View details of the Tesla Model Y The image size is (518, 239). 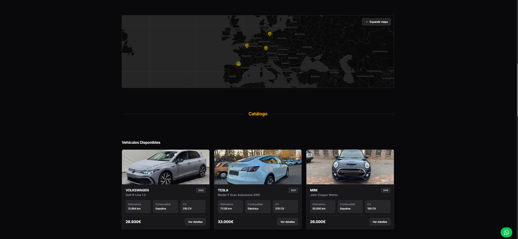(x=288, y=222)
